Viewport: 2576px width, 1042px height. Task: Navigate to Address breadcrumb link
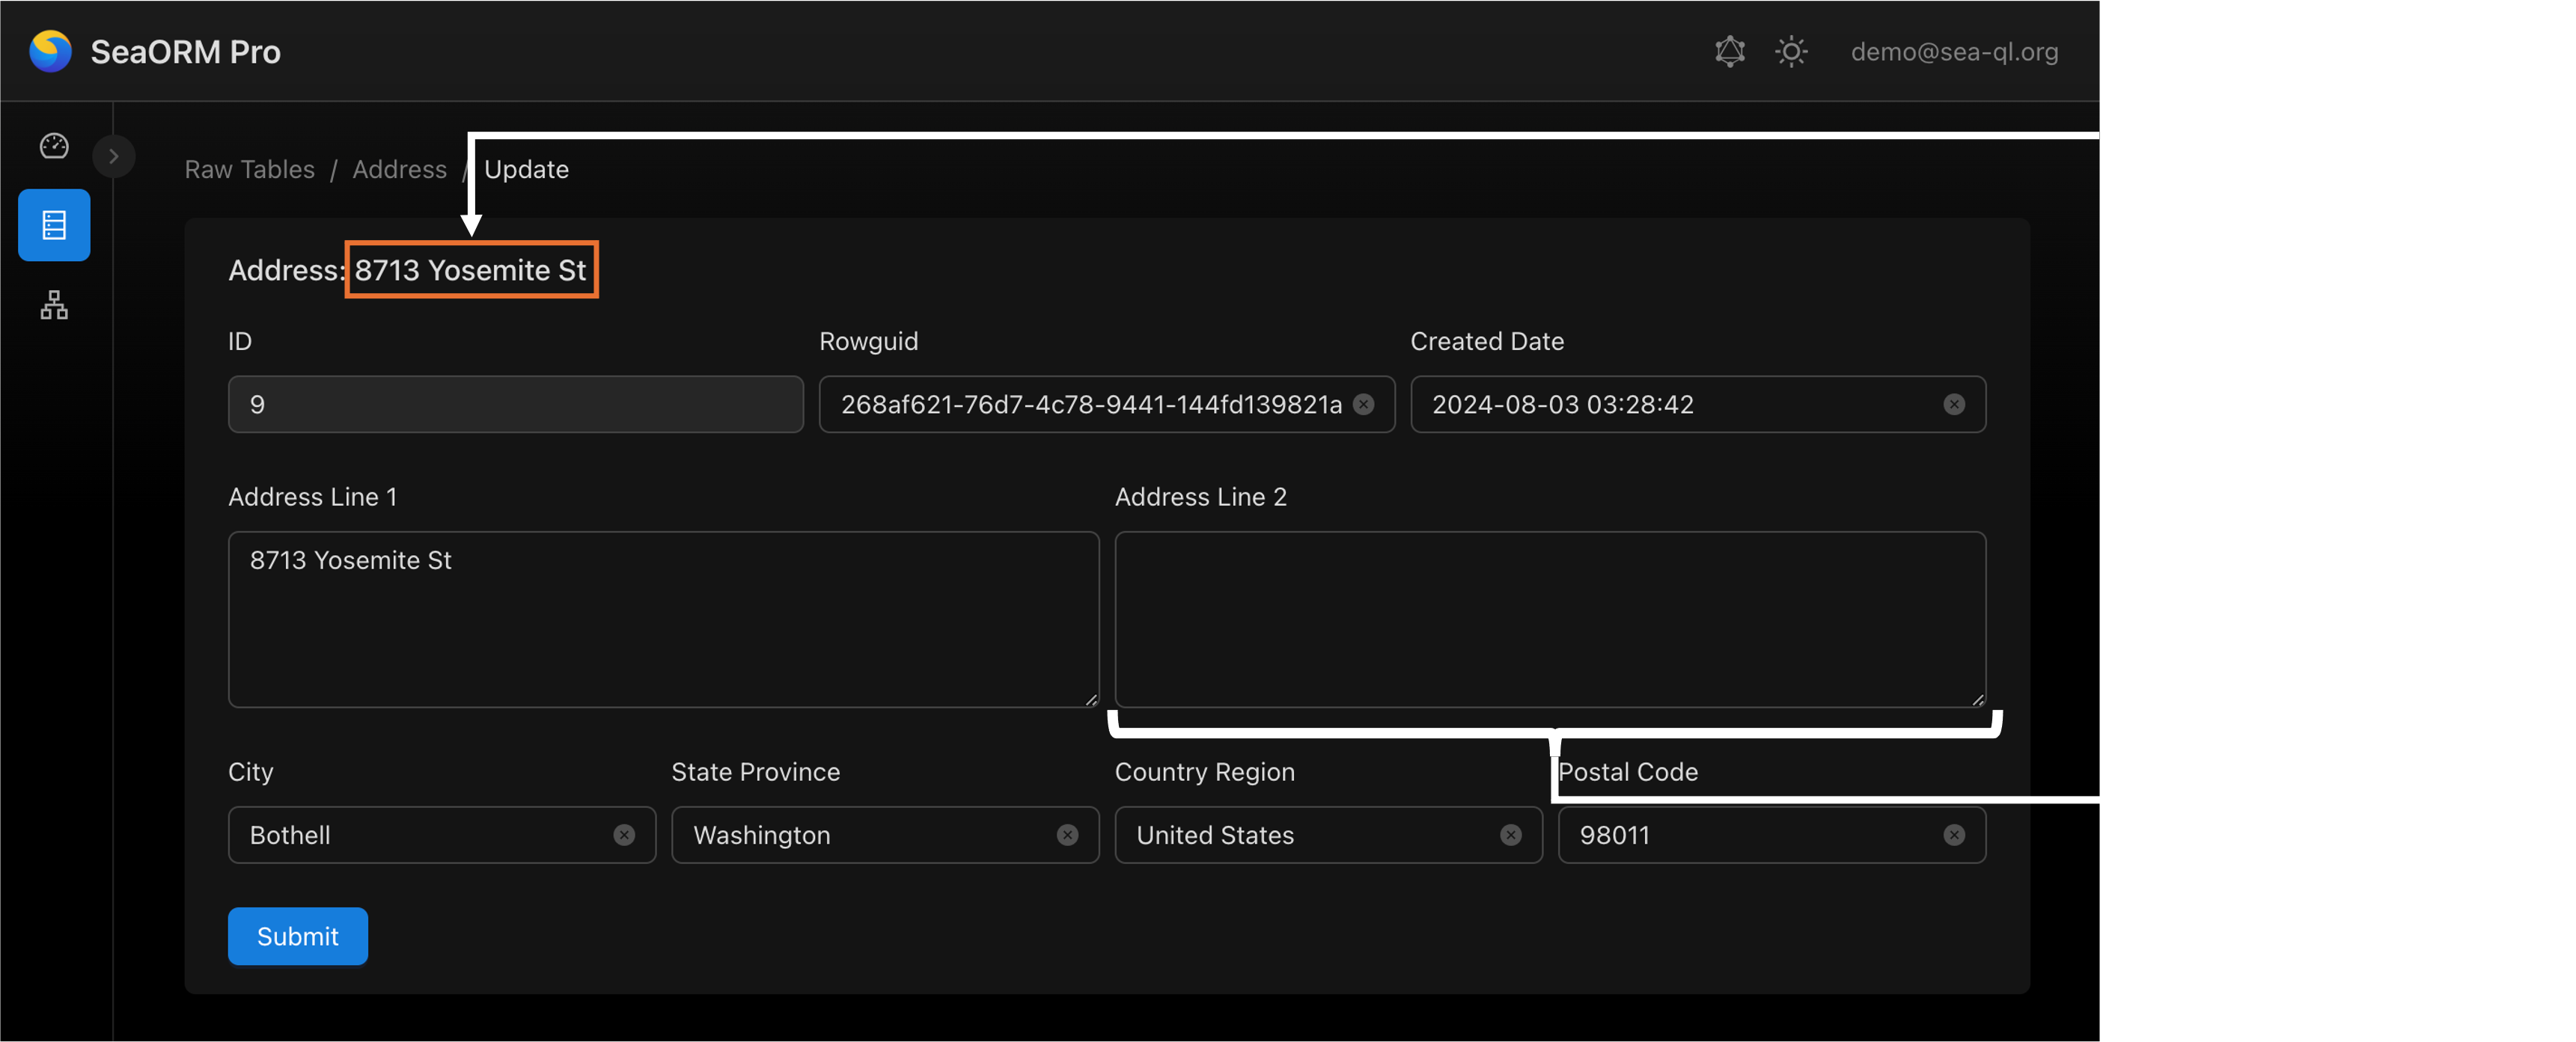pos(399,170)
